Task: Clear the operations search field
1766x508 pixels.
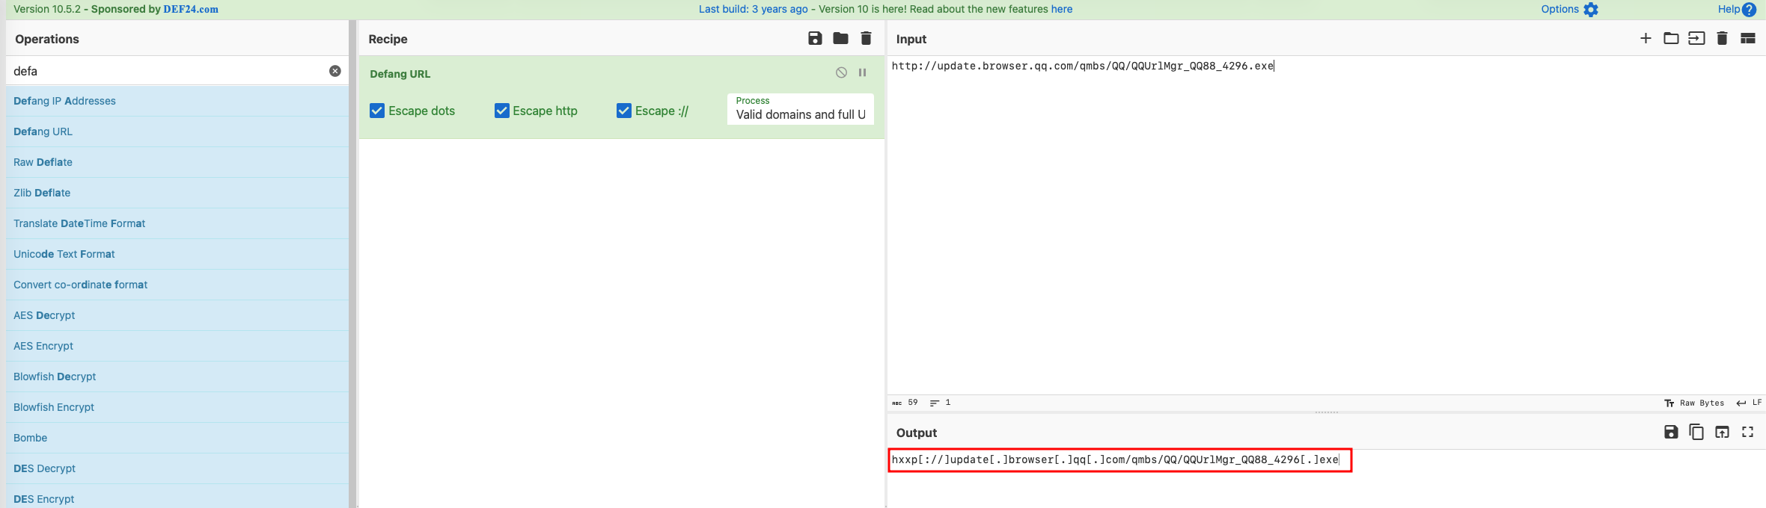Action: (x=335, y=71)
